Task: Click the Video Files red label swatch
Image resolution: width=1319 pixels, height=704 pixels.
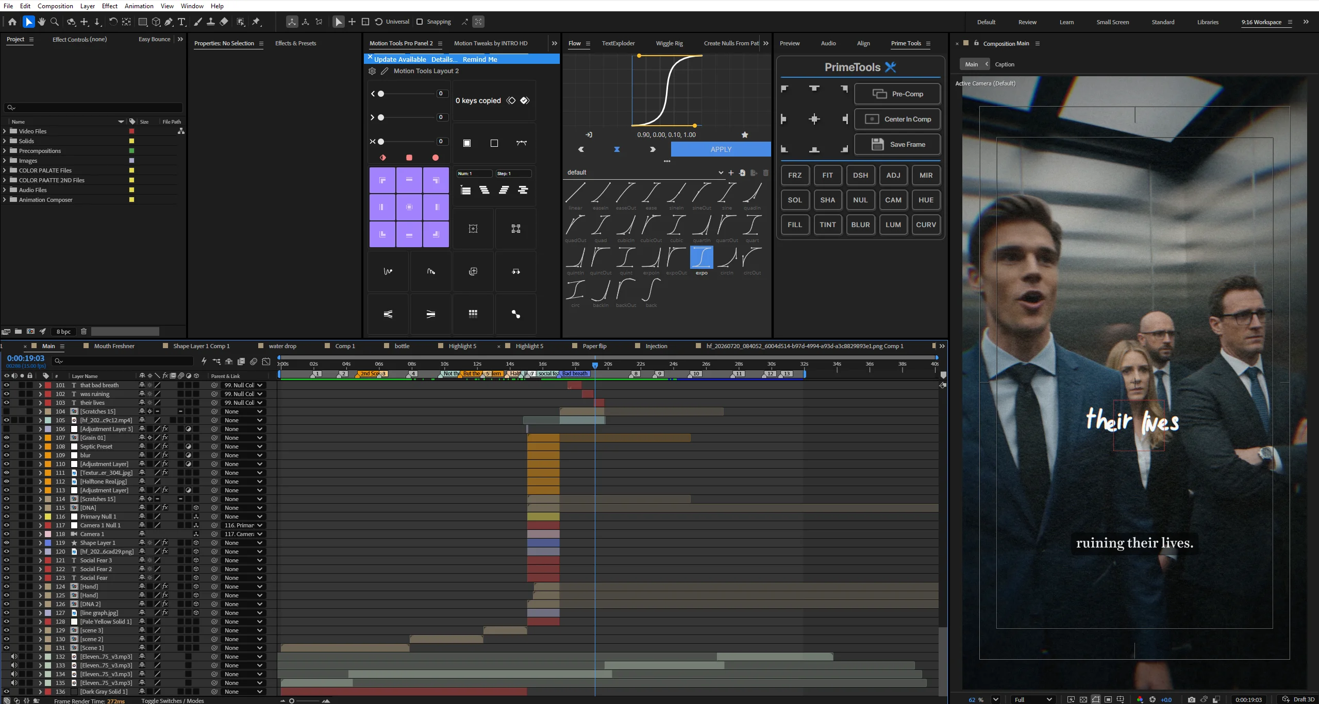Action: point(131,131)
